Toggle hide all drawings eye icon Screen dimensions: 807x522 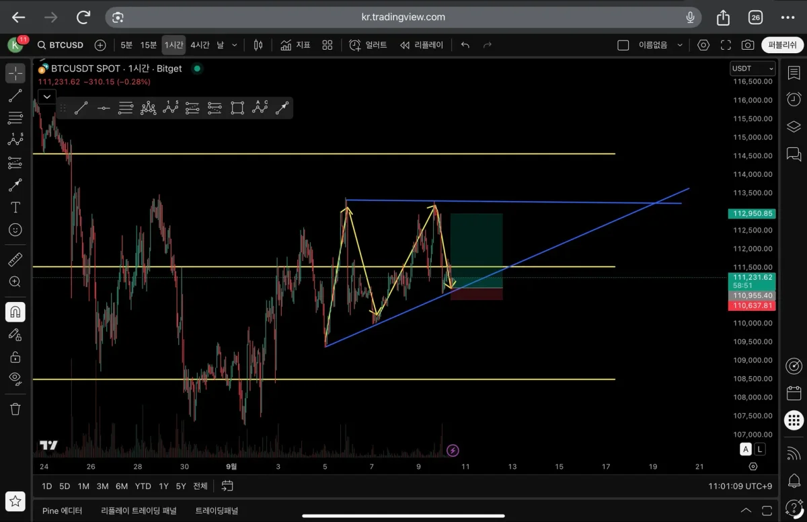point(15,378)
